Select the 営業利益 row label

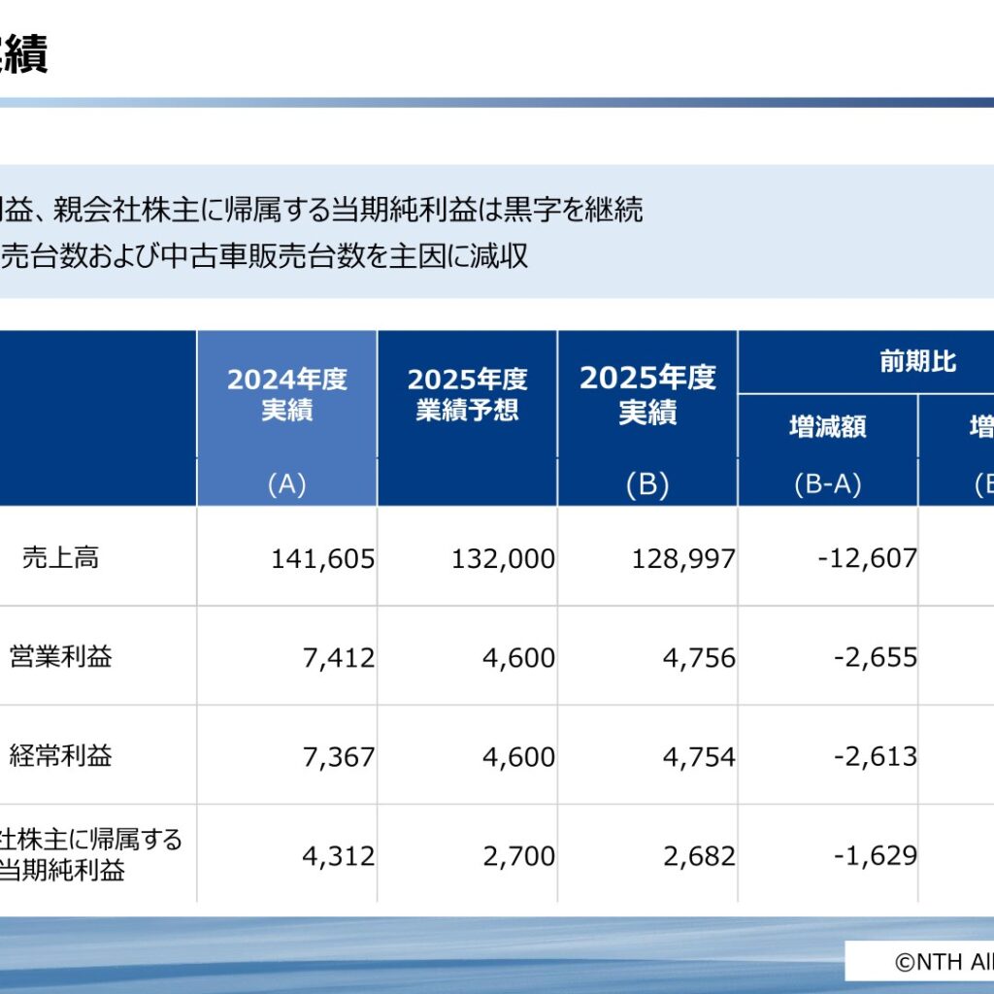pos(60,656)
